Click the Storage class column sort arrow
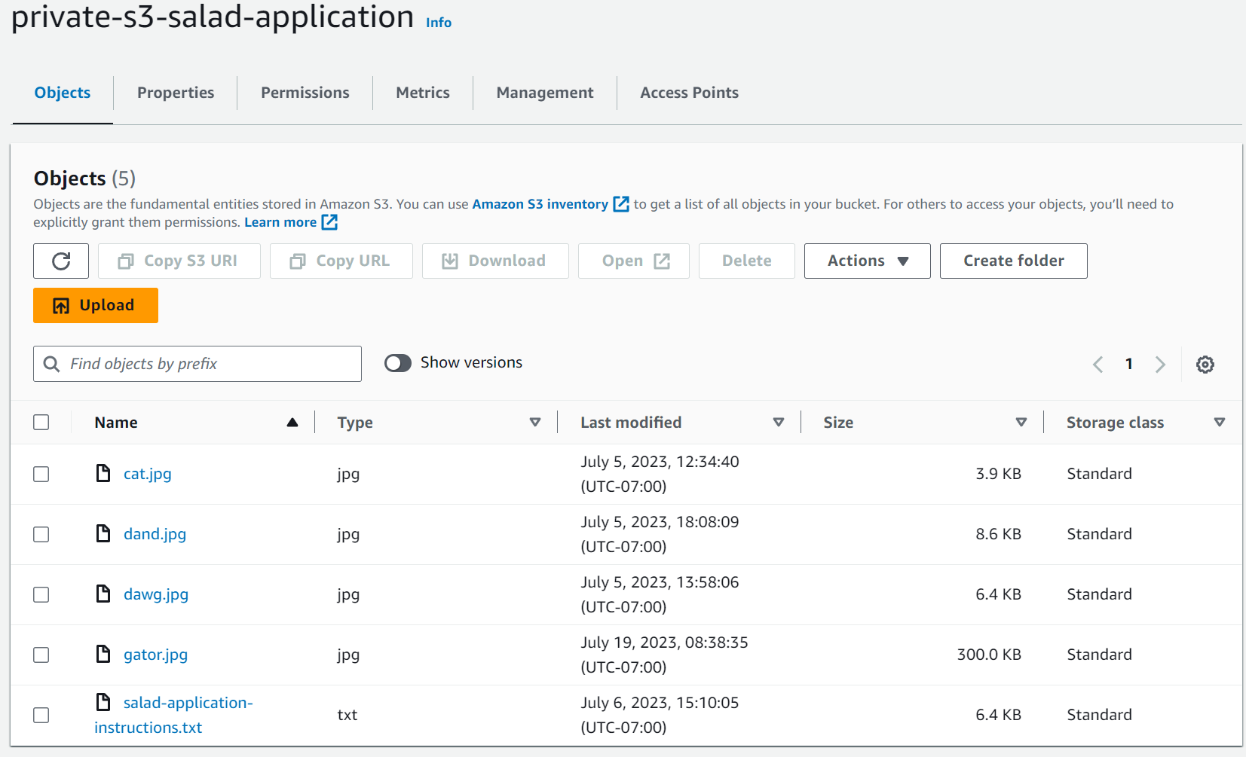Screen dimensions: 1246x757 pyautogui.click(x=1219, y=423)
